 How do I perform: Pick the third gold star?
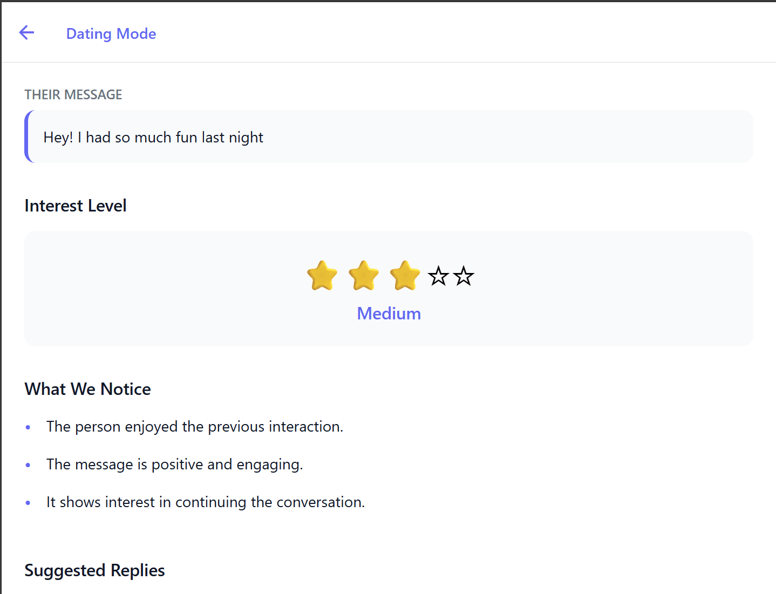[405, 276]
